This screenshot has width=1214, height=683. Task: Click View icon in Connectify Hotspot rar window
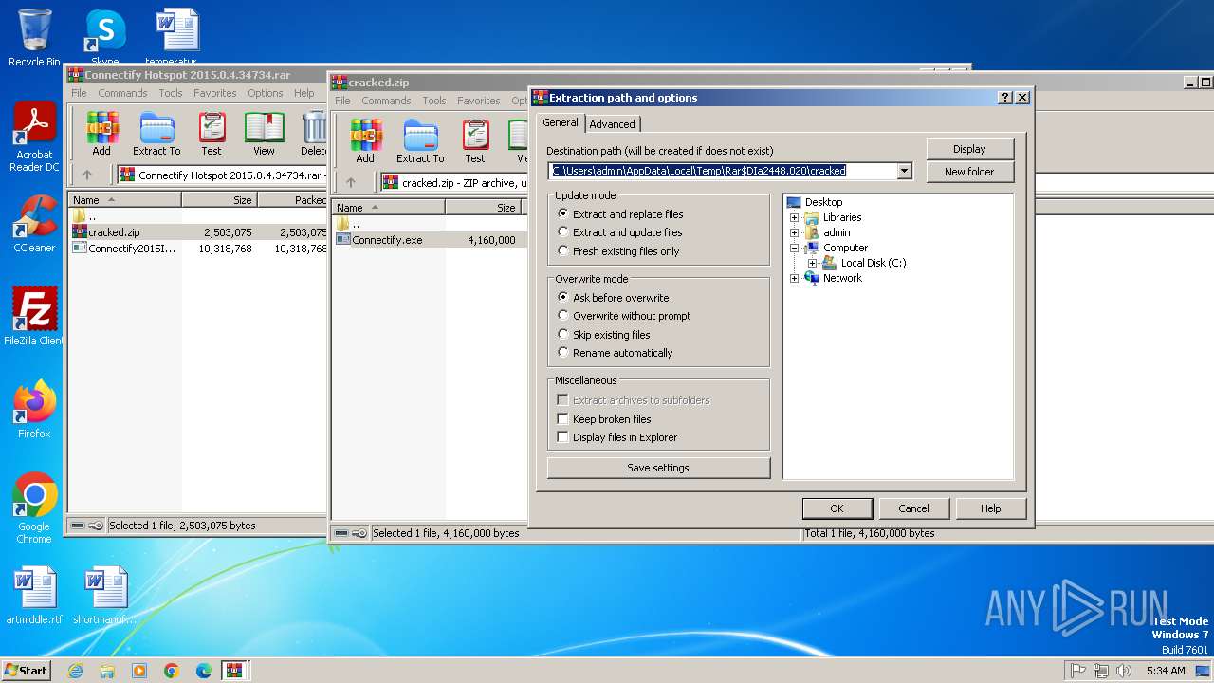tap(264, 134)
